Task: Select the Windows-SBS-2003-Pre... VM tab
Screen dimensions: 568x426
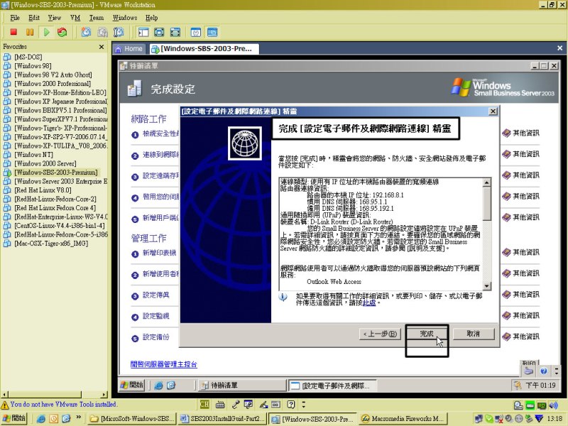Action: coord(203,48)
